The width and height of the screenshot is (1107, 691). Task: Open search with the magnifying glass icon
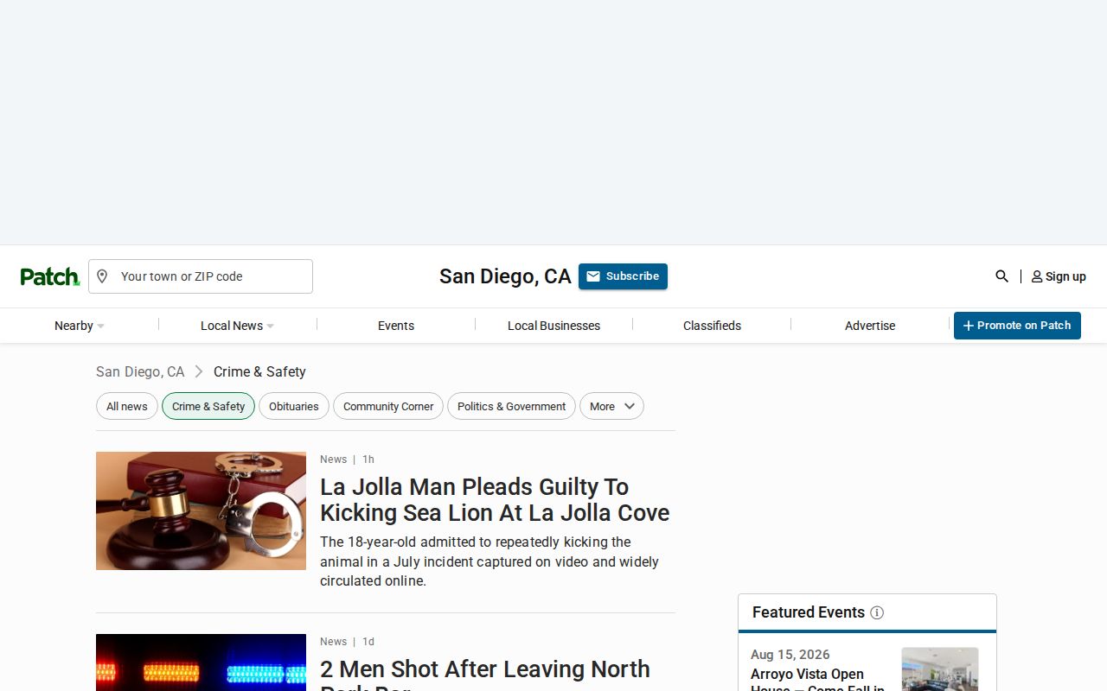coord(1001,276)
